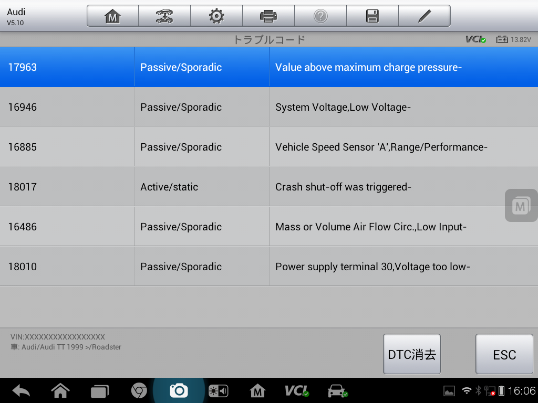
Task: Select trouble code 16885 row
Action: 269,147
